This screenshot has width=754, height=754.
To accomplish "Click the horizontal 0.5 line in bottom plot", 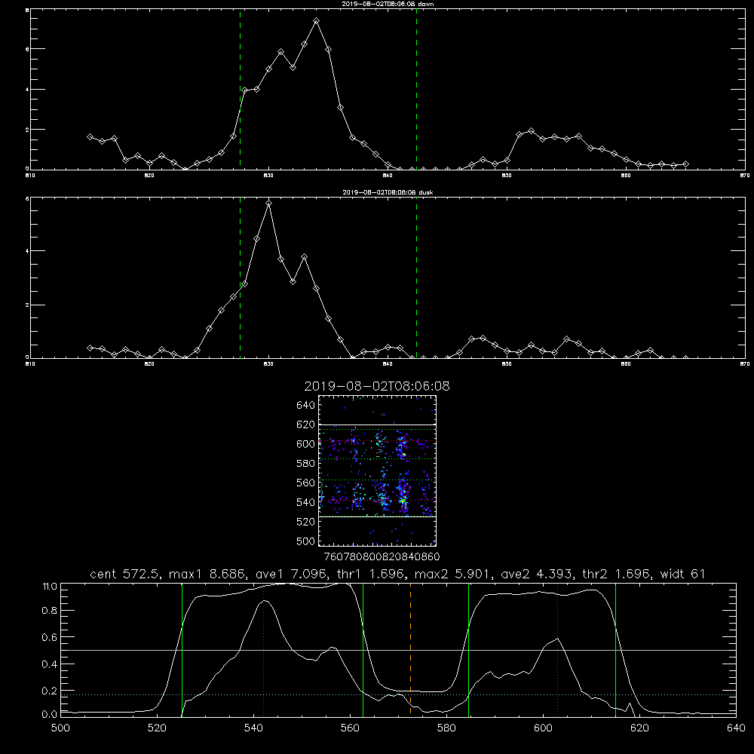I will coord(398,650).
